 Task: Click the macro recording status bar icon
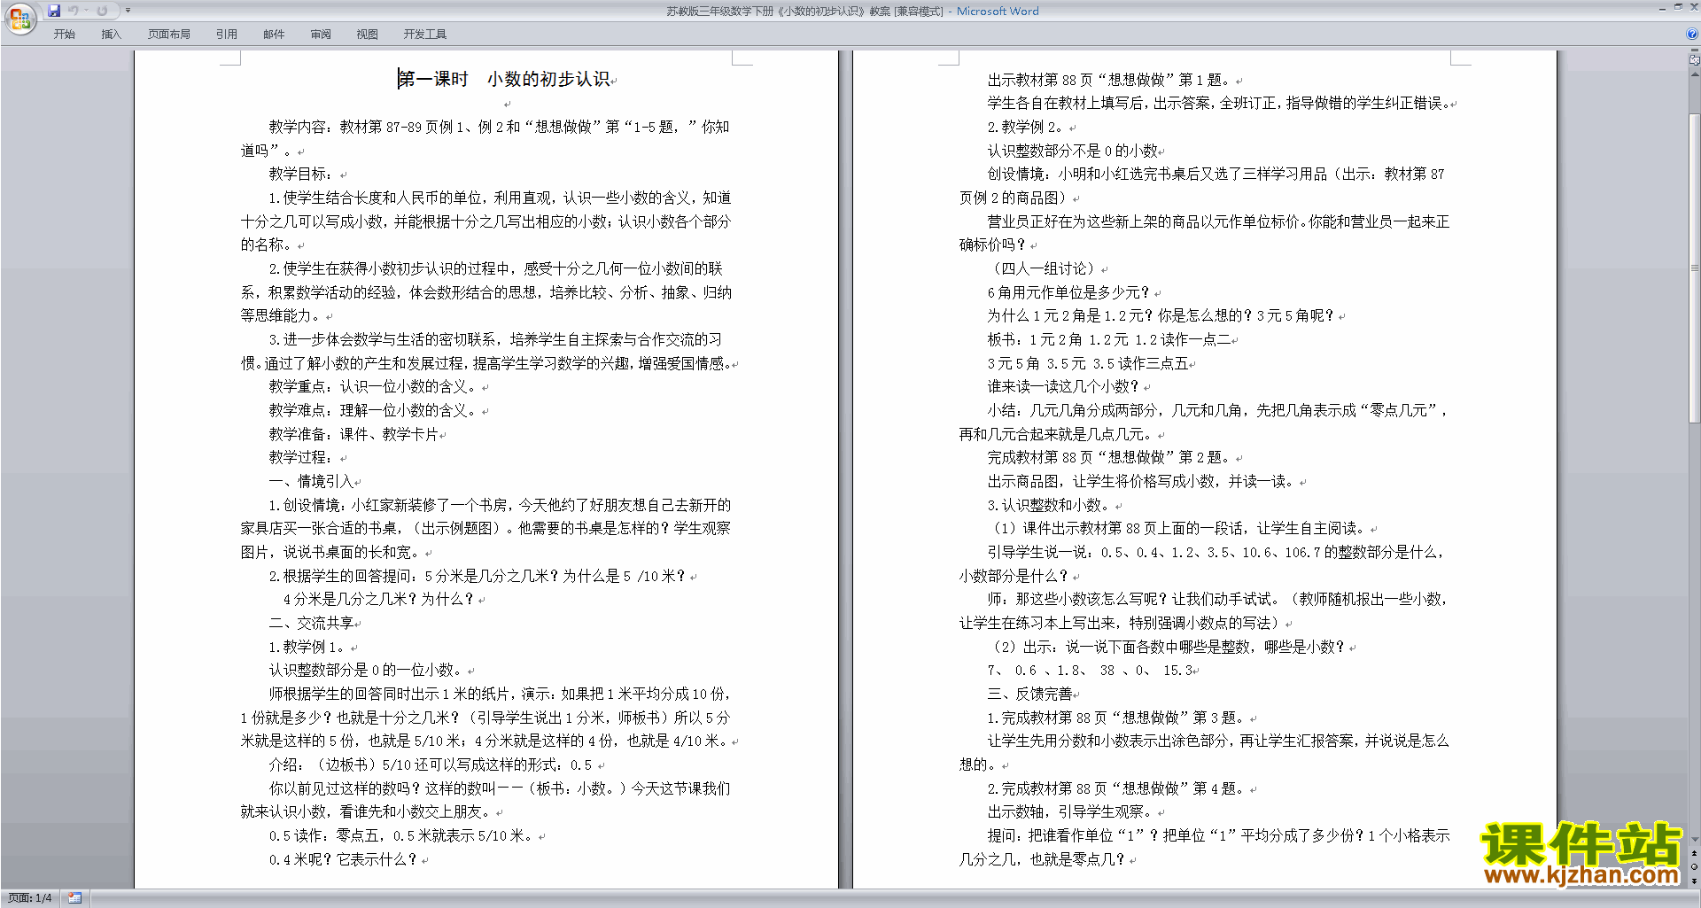click(75, 898)
